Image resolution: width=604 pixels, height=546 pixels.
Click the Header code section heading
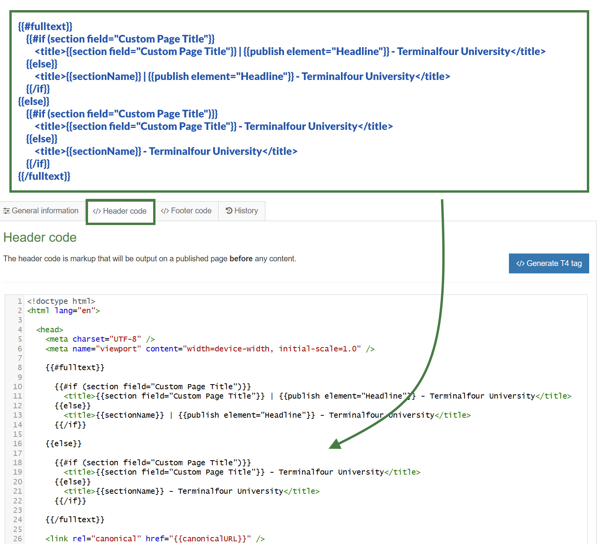tap(40, 238)
